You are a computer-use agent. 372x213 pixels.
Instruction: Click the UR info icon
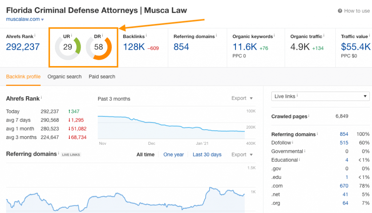[x=72, y=36]
